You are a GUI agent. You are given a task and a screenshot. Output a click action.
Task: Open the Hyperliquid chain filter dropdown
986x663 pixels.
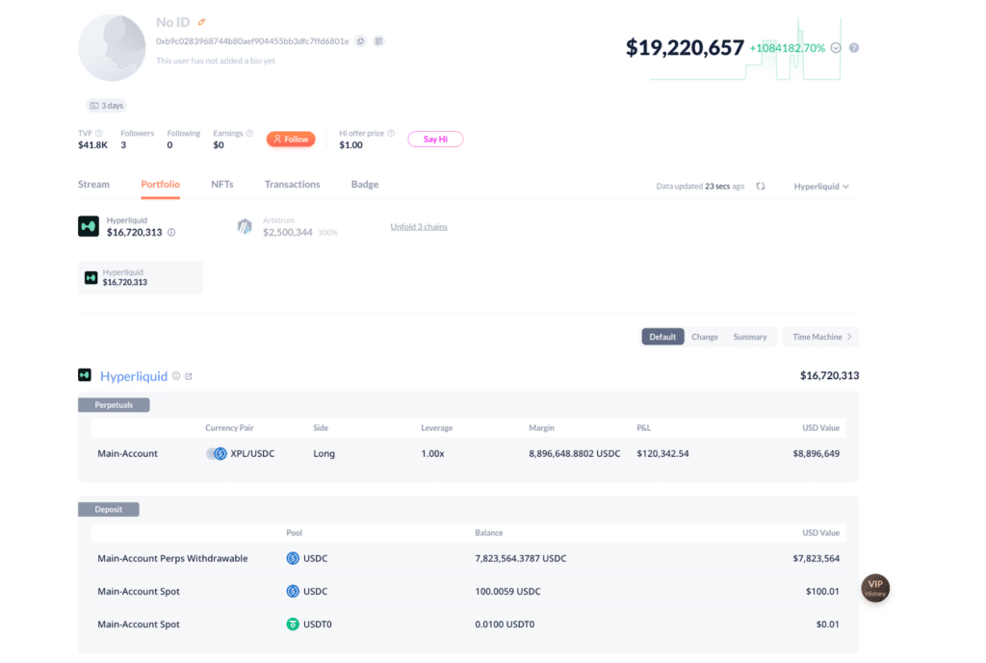[821, 187]
